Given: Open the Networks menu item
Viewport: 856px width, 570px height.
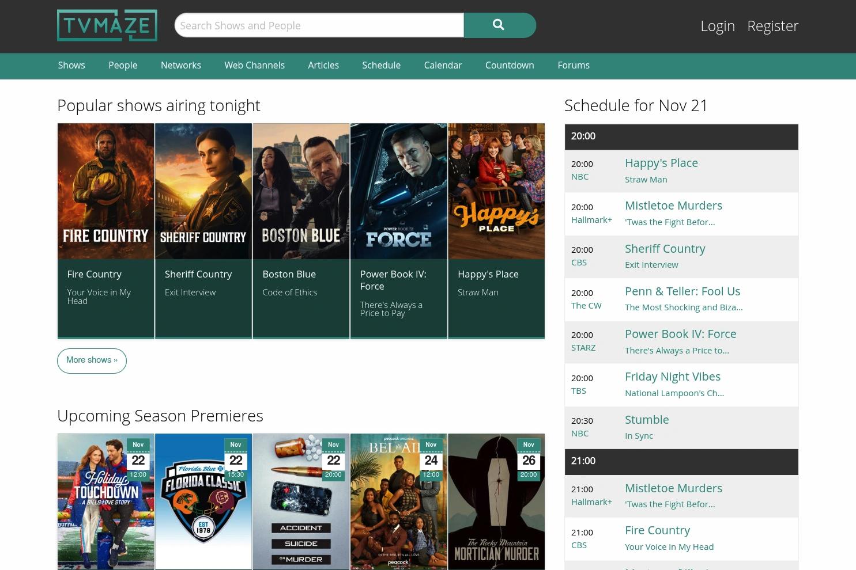Looking at the screenshot, I should pos(181,66).
